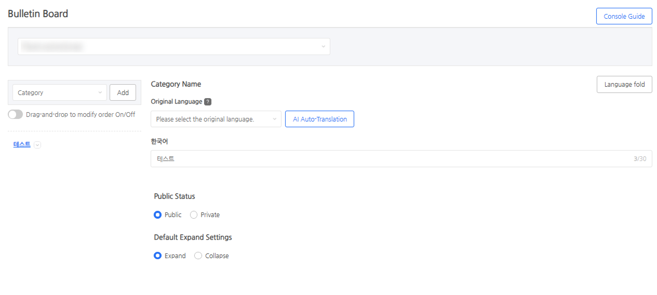Open the original language selection dropdown
The image size is (657, 295).
pyautogui.click(x=216, y=119)
